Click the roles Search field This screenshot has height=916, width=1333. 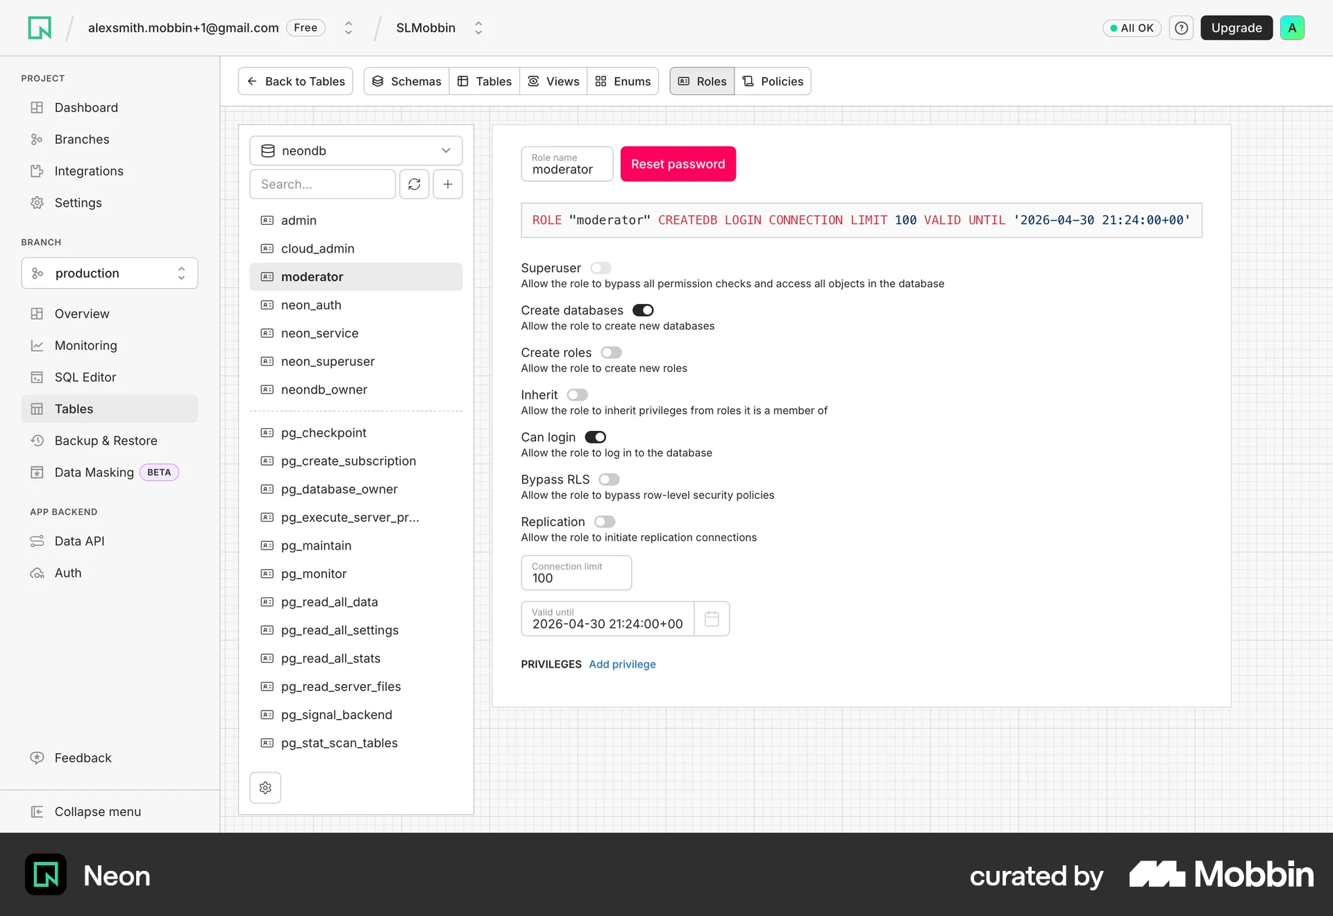coord(323,184)
